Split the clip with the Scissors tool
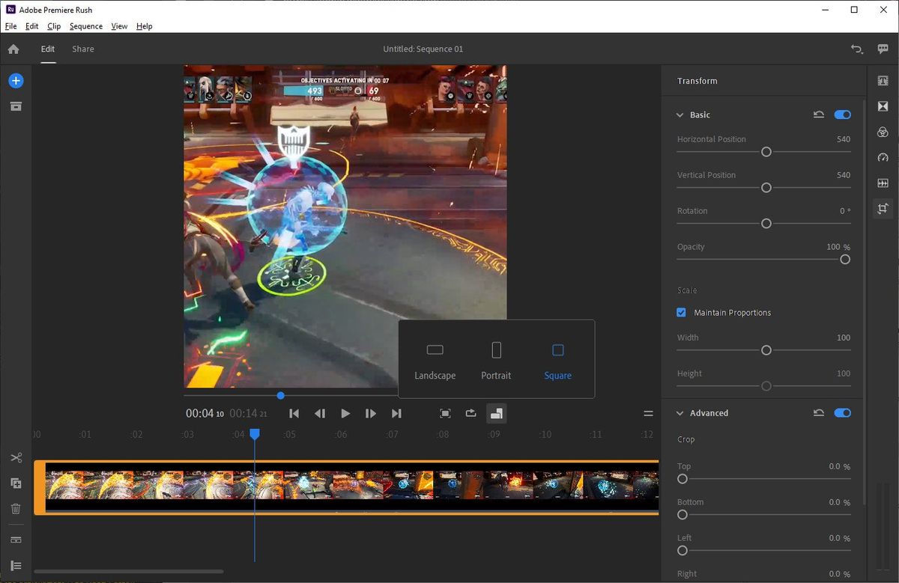This screenshot has height=583, width=899. pos(16,457)
